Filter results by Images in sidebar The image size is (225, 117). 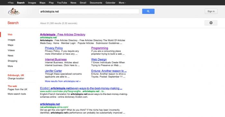tap(12, 40)
